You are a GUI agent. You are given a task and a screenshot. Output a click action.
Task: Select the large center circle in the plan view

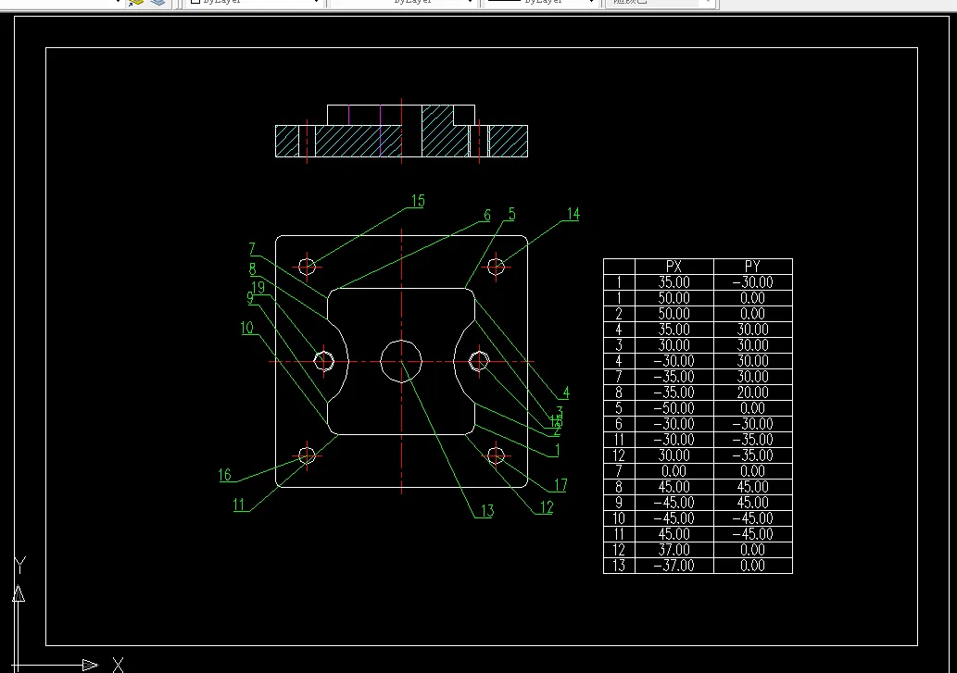pyautogui.click(x=401, y=361)
